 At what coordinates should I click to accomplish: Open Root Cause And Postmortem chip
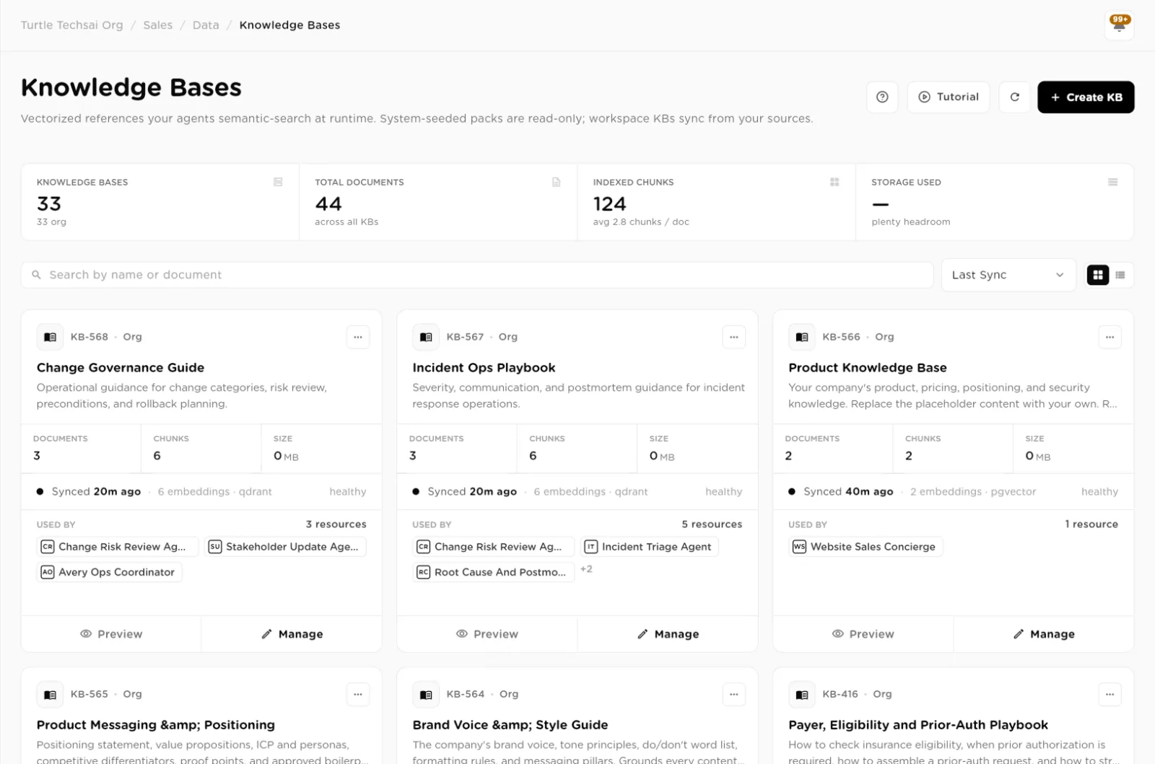[494, 572]
